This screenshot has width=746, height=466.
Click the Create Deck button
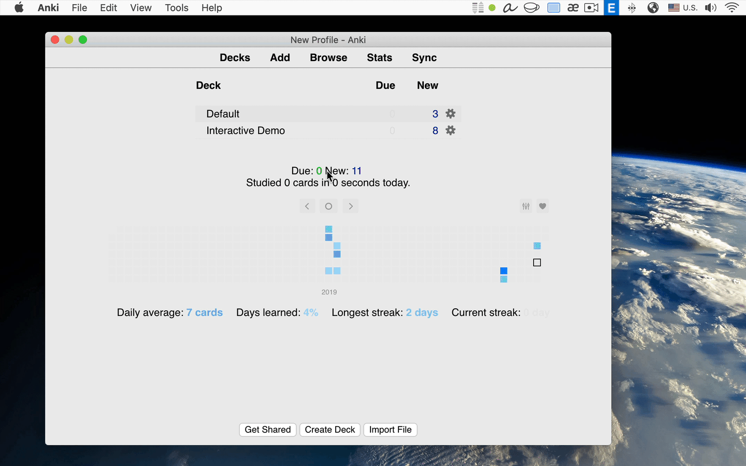coord(330,430)
